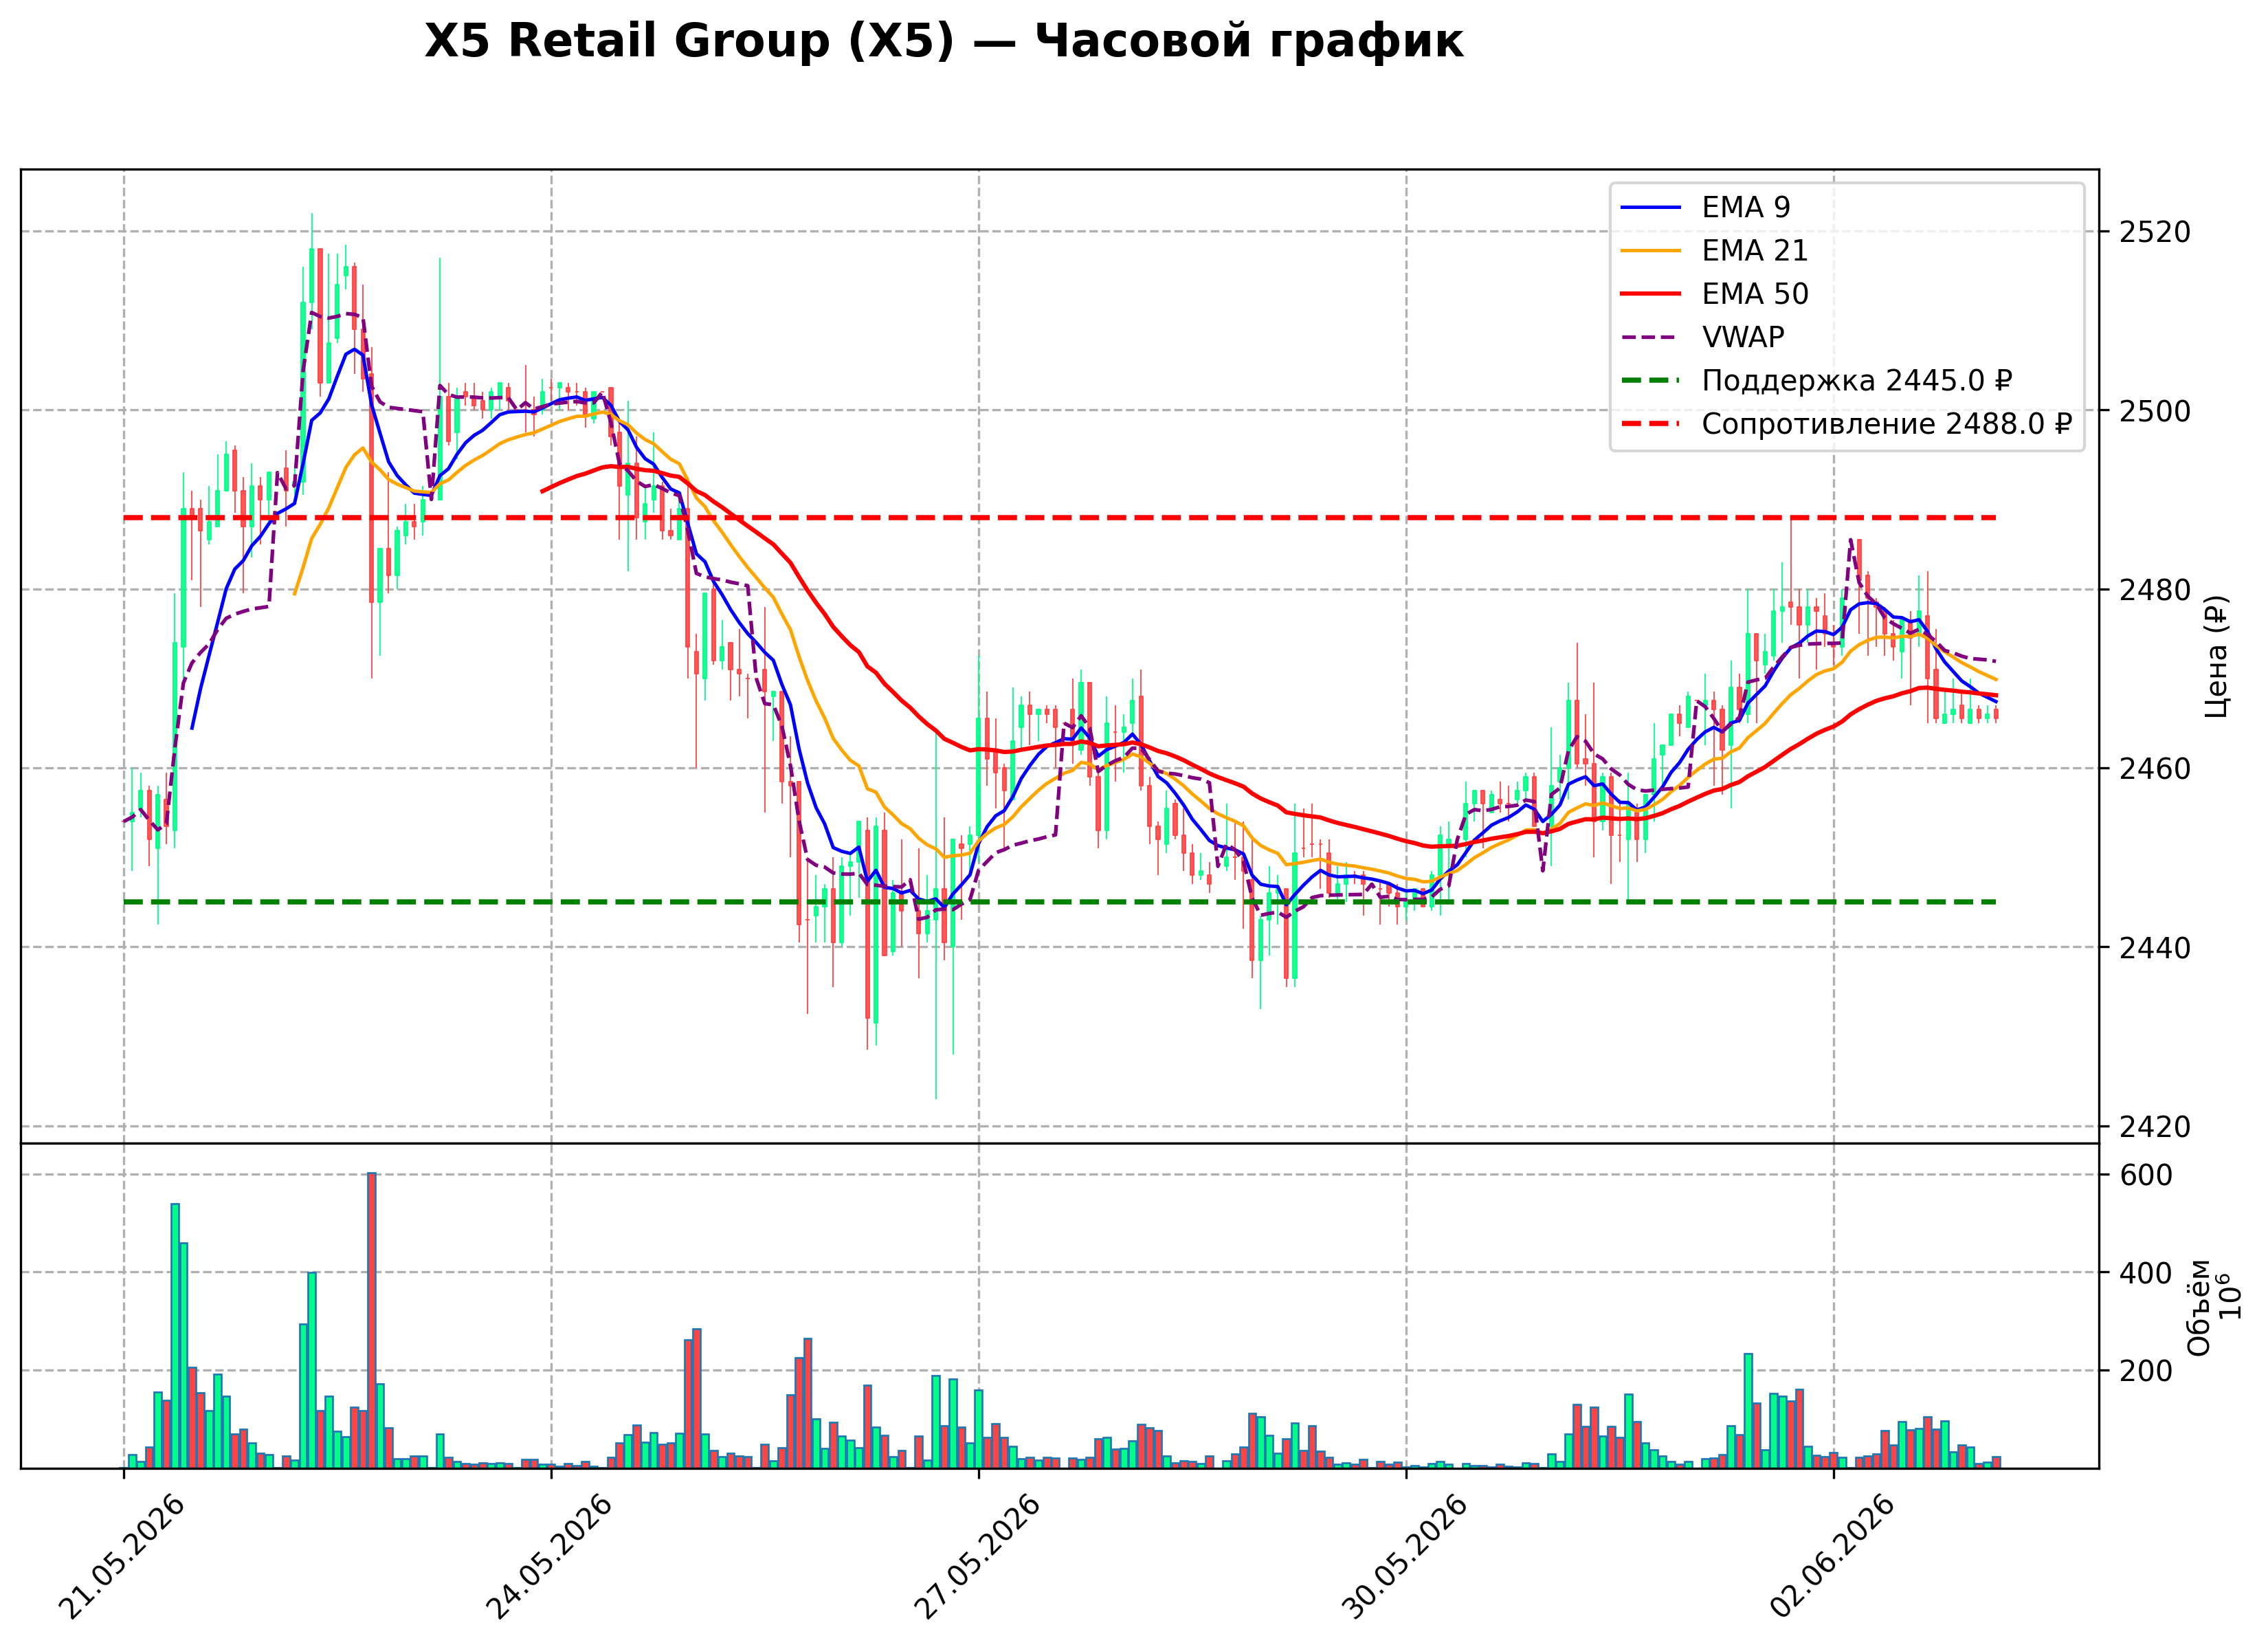2268x1645 pixels.
Task: Click the 02.06.2026 date label
Action: 1832,1557
